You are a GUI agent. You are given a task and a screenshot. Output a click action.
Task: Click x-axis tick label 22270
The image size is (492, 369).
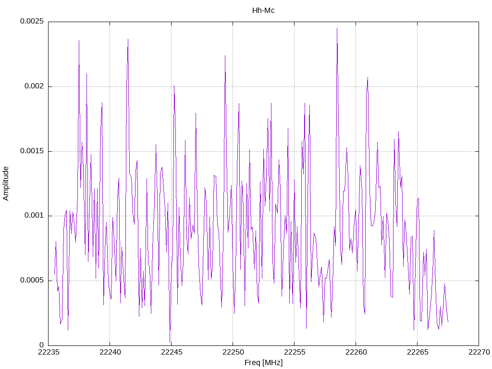pos(479,352)
